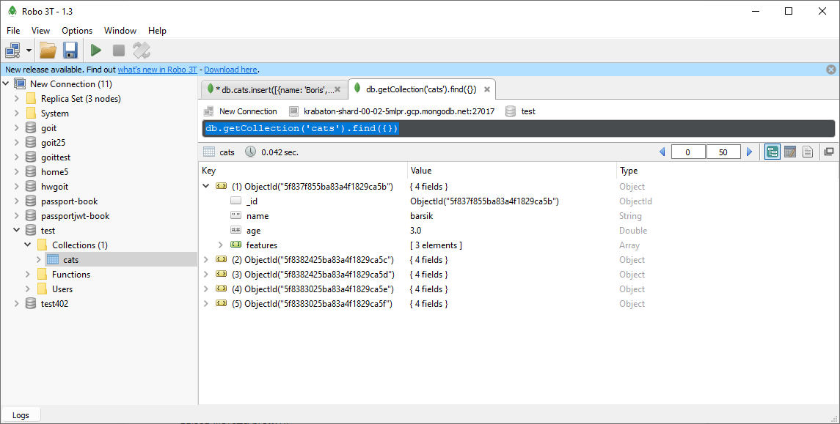Click the string type icon beside name
This screenshot has height=424, width=840.
pos(235,215)
